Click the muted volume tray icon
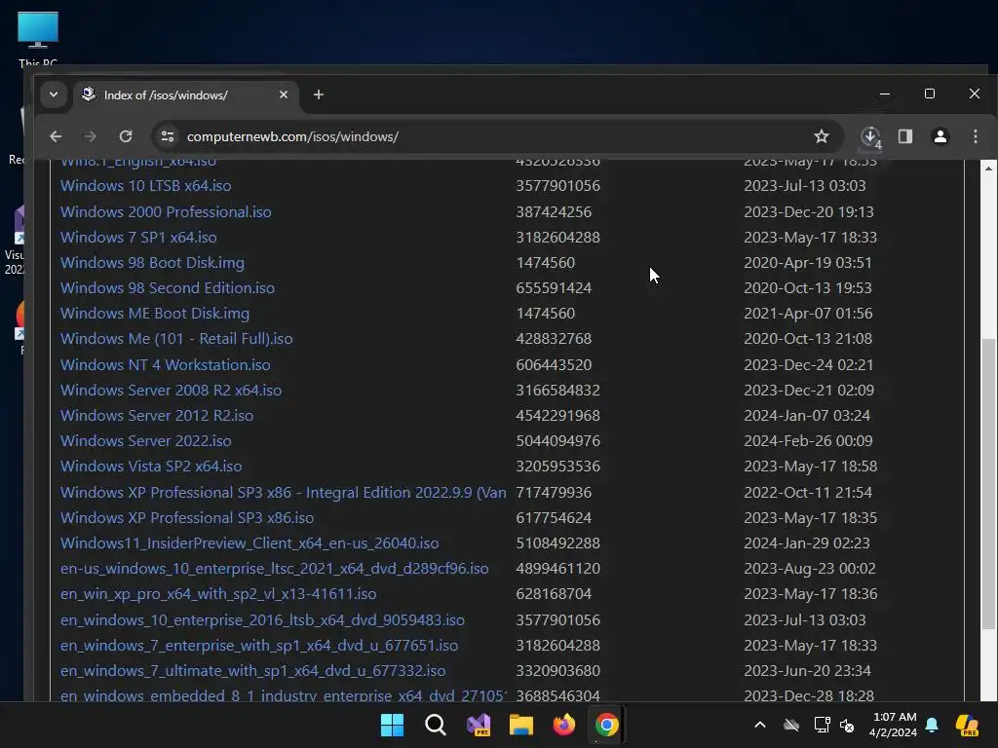998x748 pixels. [847, 725]
